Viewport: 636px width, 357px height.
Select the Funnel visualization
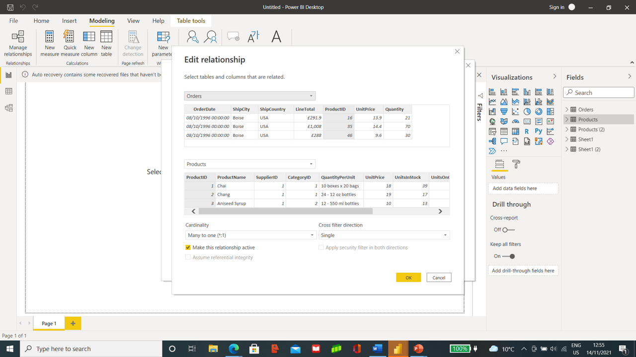pyautogui.click(x=504, y=112)
